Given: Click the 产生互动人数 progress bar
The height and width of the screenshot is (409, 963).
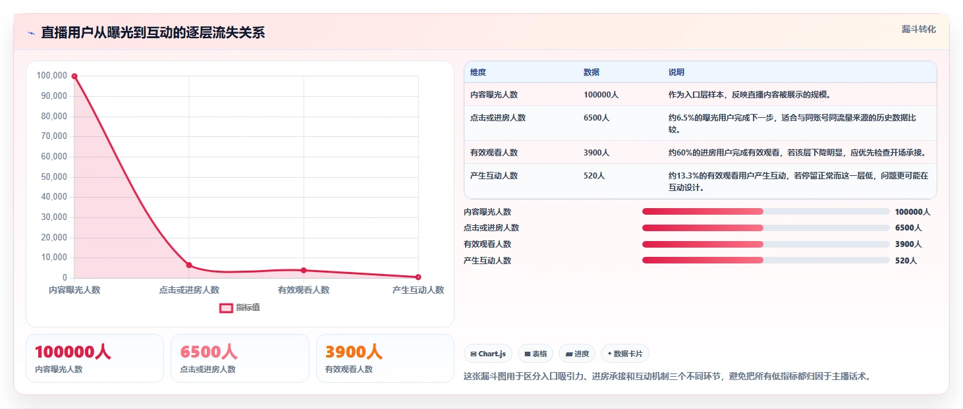Looking at the screenshot, I should coord(766,260).
